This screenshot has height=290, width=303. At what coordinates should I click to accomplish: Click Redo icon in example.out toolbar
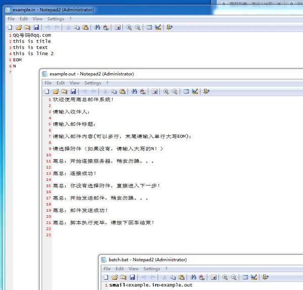click(94, 91)
